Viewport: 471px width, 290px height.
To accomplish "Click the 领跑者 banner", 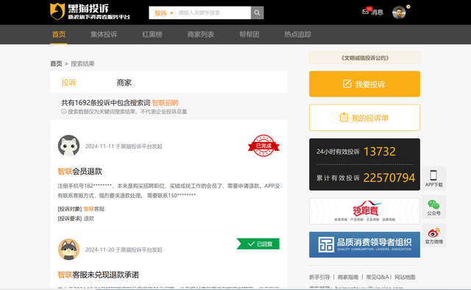I will 365,211.
